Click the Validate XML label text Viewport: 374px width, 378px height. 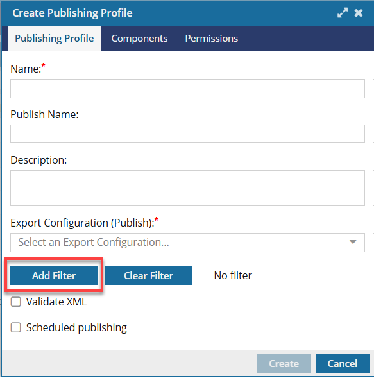coord(56,302)
